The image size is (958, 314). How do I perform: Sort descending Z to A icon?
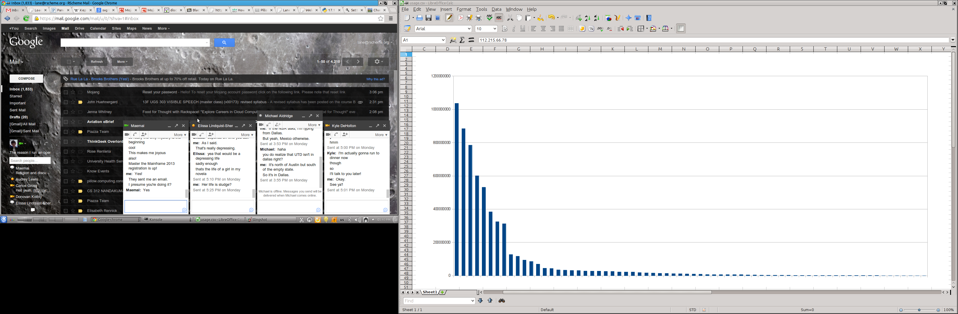tap(597, 18)
